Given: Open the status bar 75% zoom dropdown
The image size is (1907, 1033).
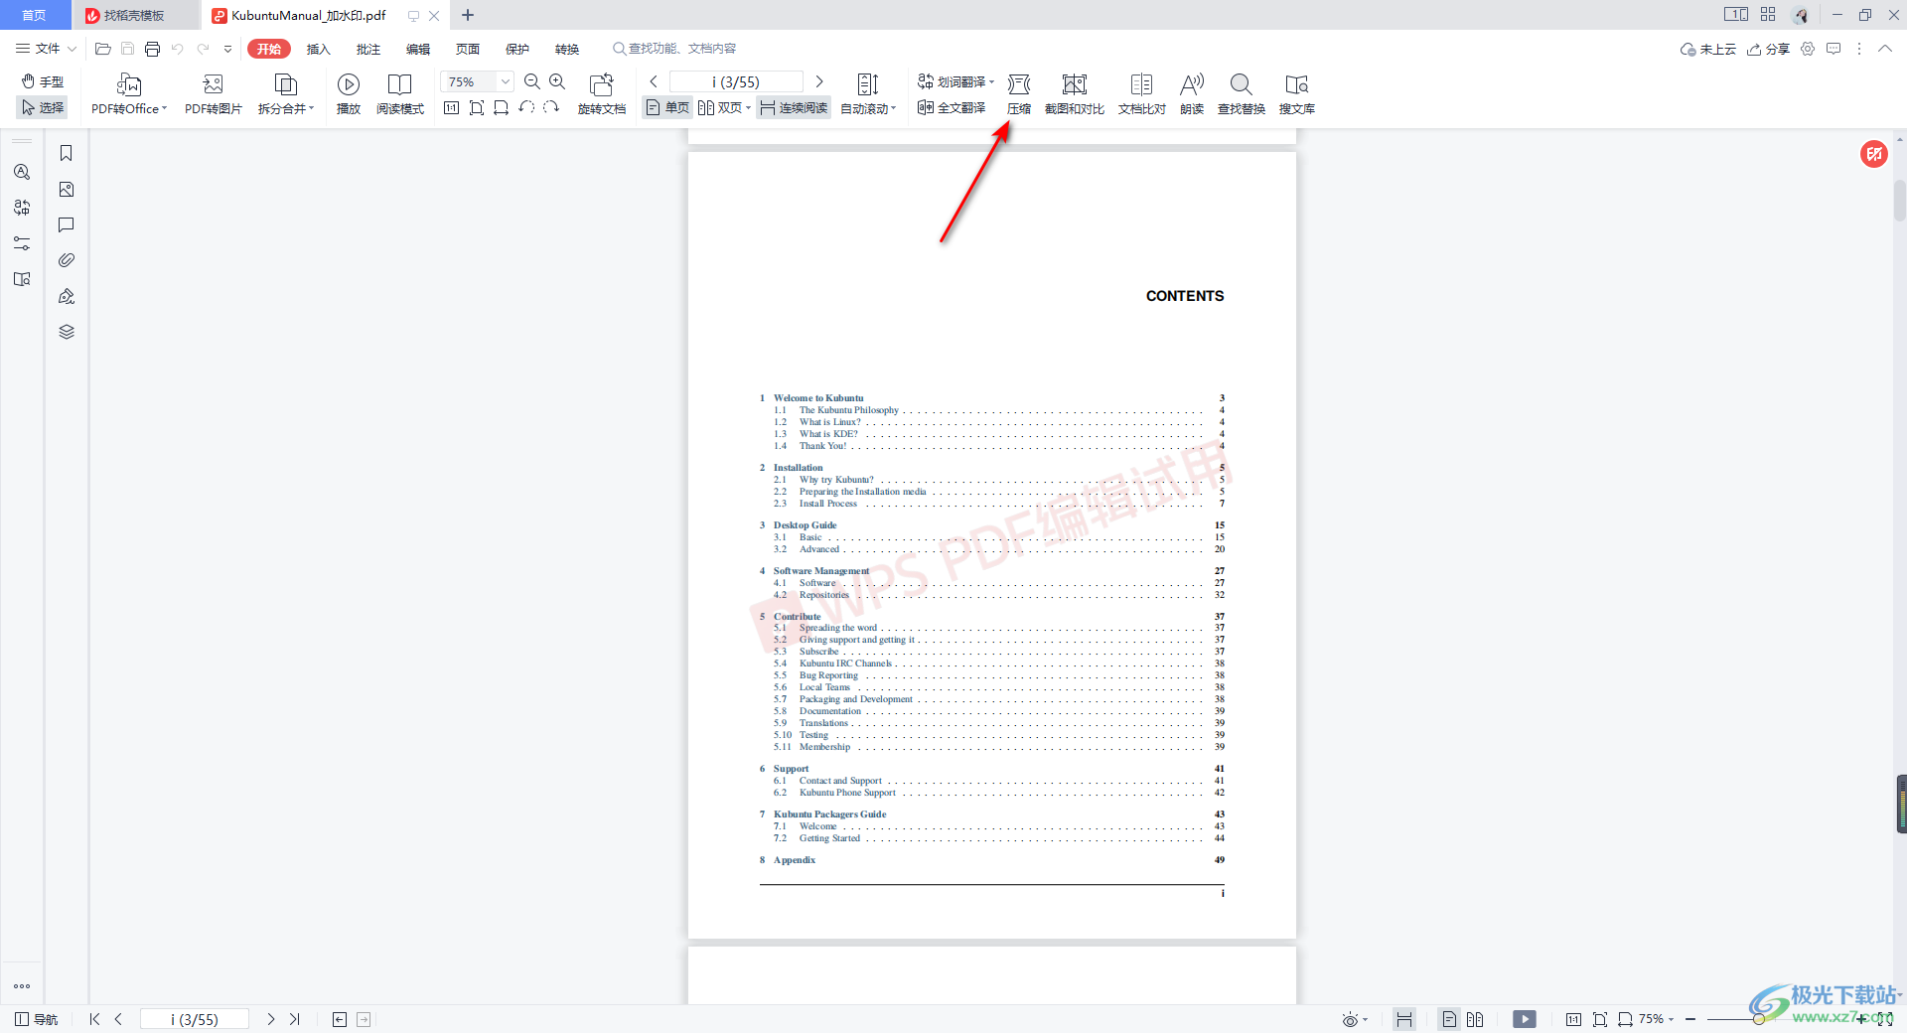Looking at the screenshot, I should [1656, 1019].
